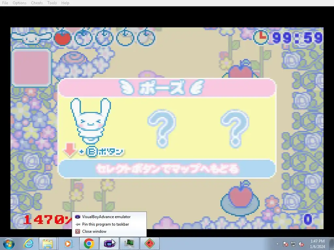Click the filled red apple life icon
The image size is (334, 250).
point(62,37)
